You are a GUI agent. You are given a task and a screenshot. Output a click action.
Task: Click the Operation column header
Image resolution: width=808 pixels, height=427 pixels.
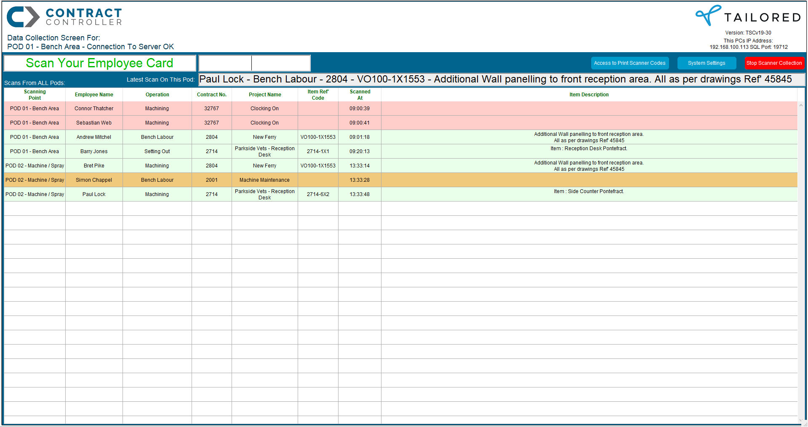[x=157, y=95]
